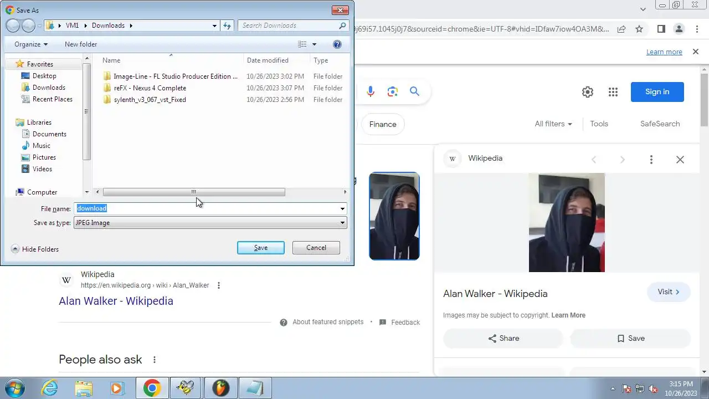This screenshot has height=399, width=709.
Task: Open FL Studio from the taskbar
Action: coord(221,388)
